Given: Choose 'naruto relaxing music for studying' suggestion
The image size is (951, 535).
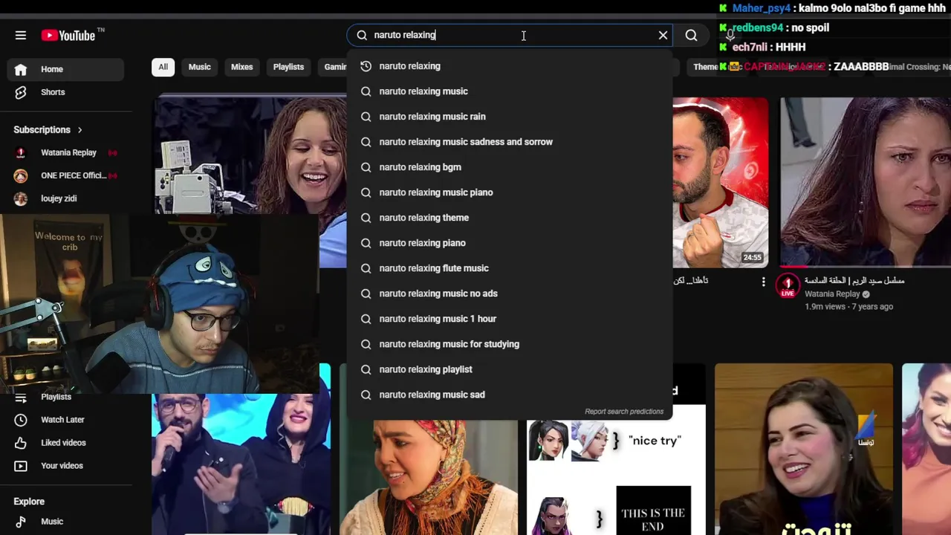Looking at the screenshot, I should coord(509,344).
